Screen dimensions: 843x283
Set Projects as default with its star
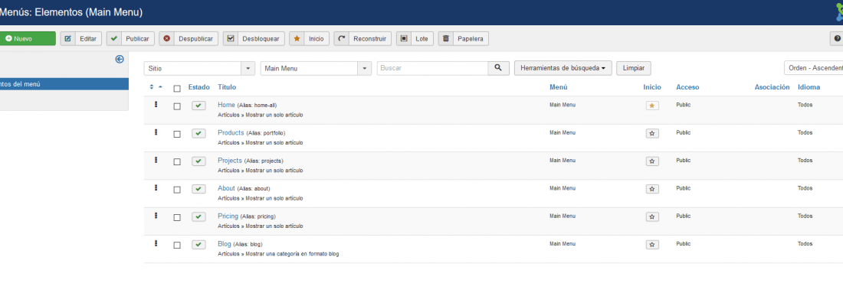tap(652, 161)
